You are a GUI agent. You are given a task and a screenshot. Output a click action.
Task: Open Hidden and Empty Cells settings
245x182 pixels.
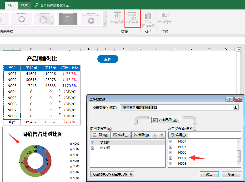(x=112, y=174)
